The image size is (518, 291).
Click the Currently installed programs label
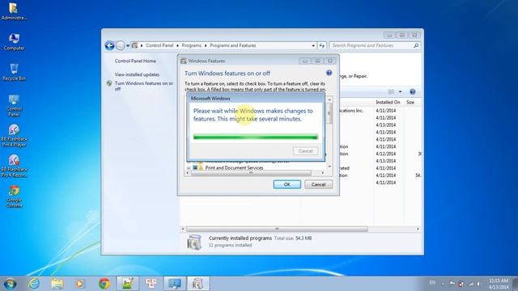[240, 238]
